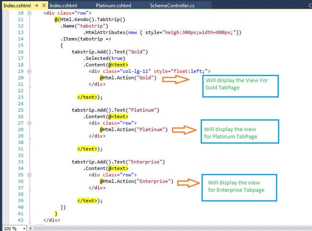The image size is (312, 231).
Task: Click the closing </text> tag on line 23
Action: [87, 97]
